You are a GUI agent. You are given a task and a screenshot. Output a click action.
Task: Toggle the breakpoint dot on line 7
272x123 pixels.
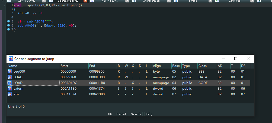(8, 30)
